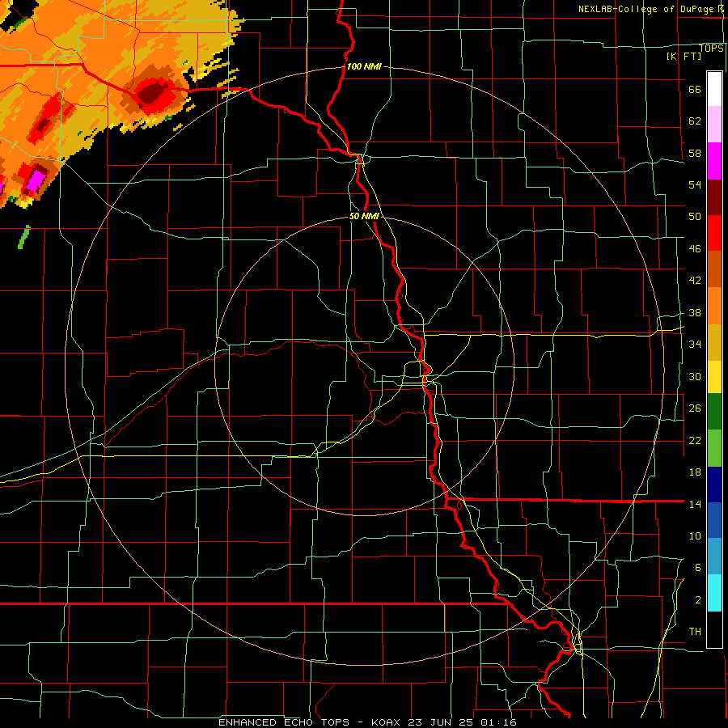Click the legend value '58'
Viewport: 728px width, 728px height.
point(695,153)
